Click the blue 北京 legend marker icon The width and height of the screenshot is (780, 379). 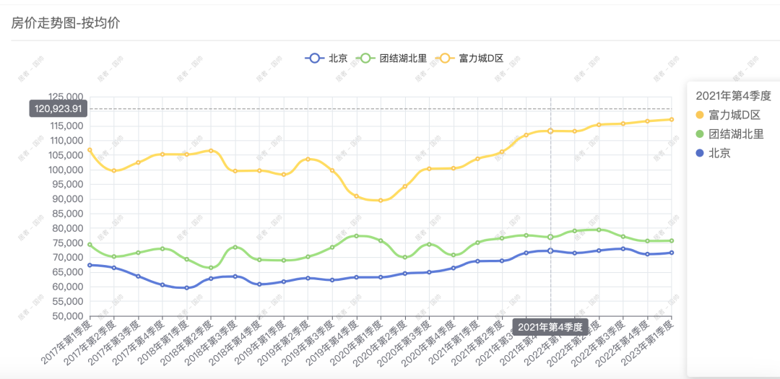pos(314,58)
